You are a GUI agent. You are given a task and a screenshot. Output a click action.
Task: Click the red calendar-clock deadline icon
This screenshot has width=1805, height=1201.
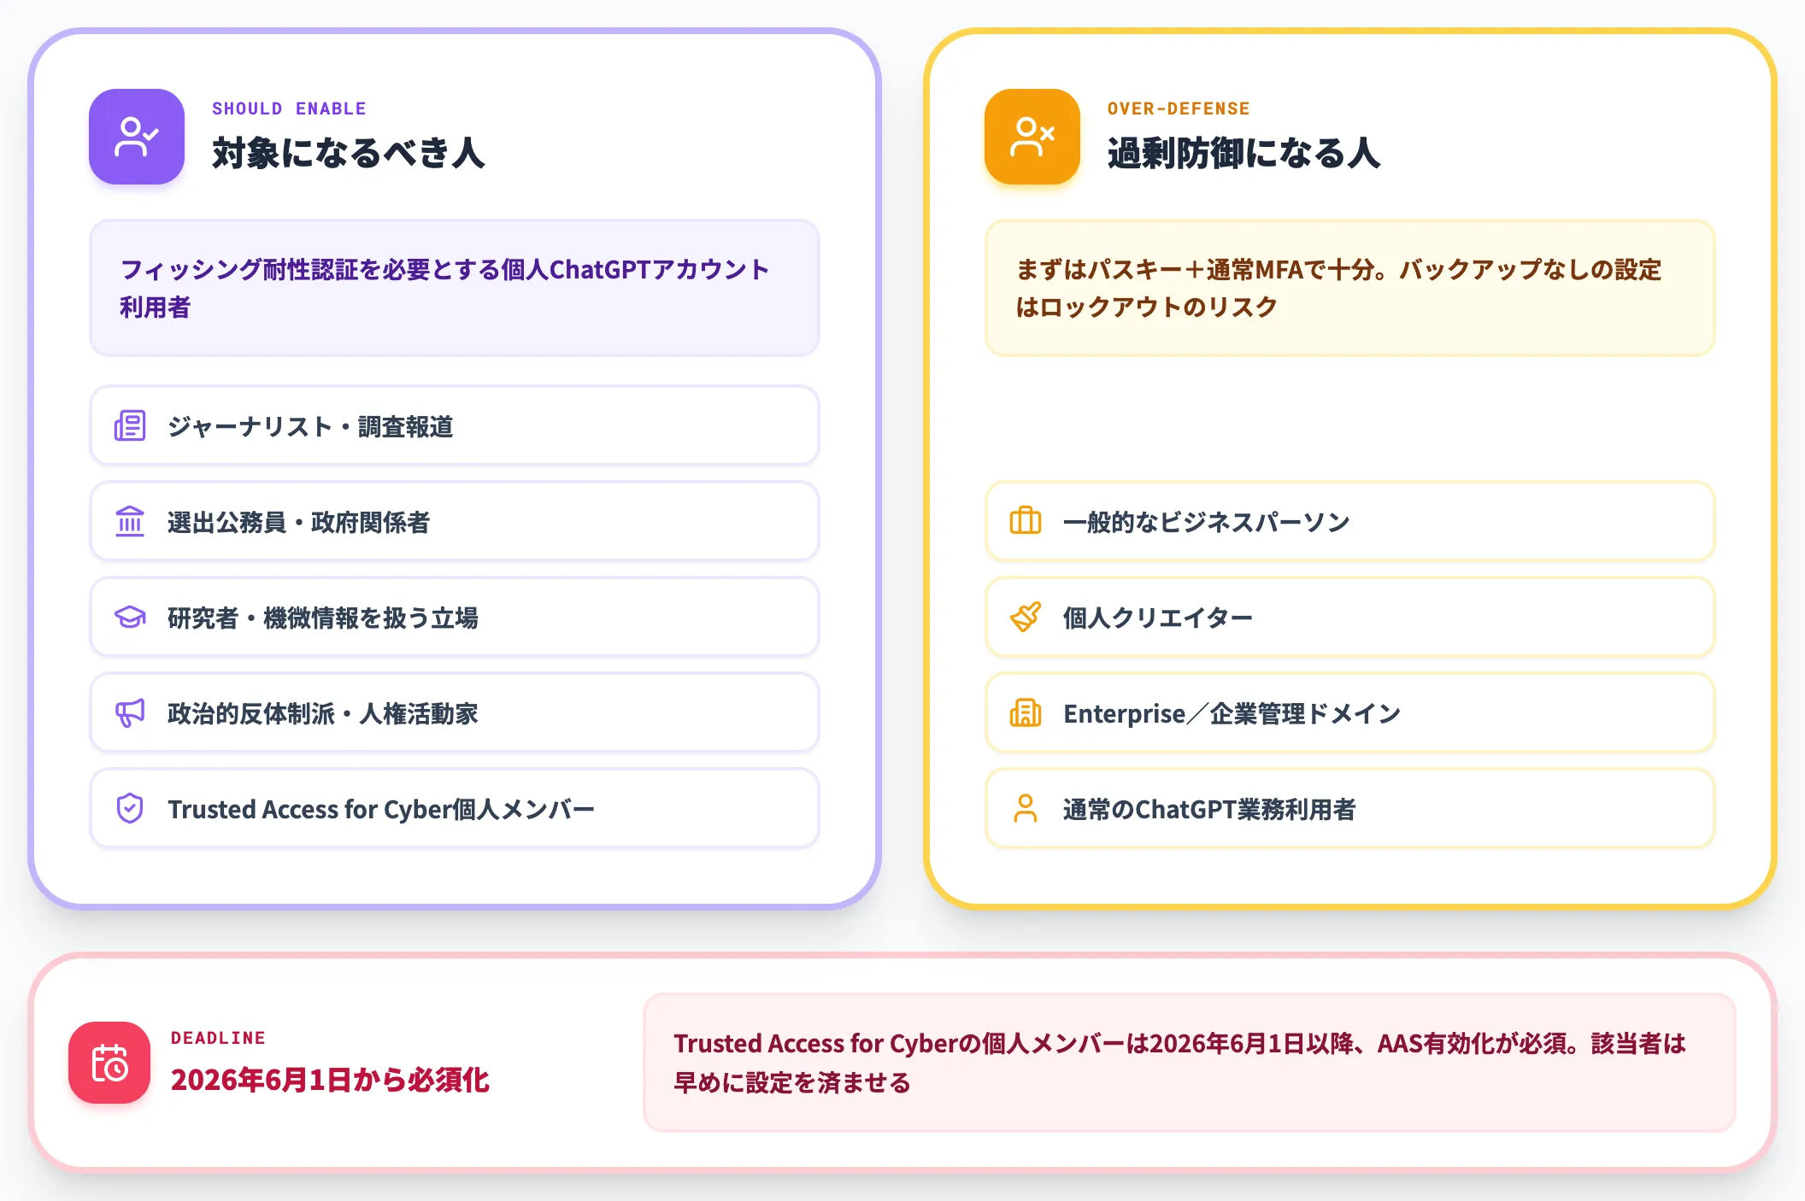click(x=109, y=1063)
